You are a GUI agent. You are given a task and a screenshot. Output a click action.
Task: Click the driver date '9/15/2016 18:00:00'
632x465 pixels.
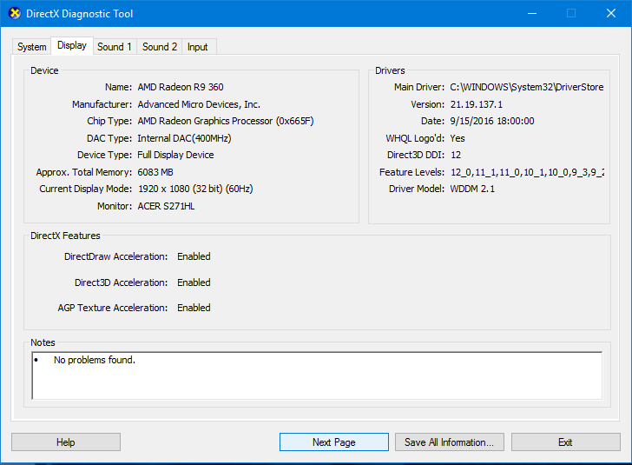[x=492, y=121]
